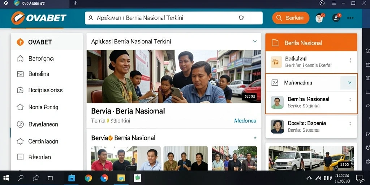Open new browser tab with plus
The width and height of the screenshot is (370, 185).
(x=76, y=3)
